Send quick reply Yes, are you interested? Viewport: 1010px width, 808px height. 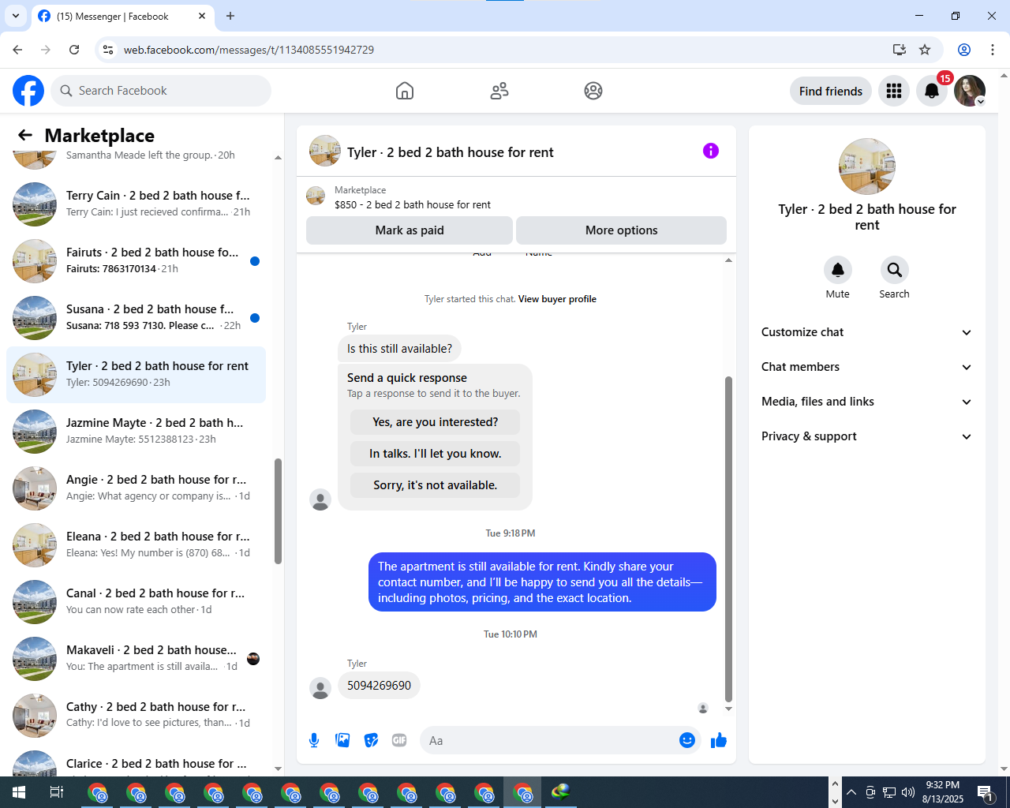pyautogui.click(x=436, y=422)
